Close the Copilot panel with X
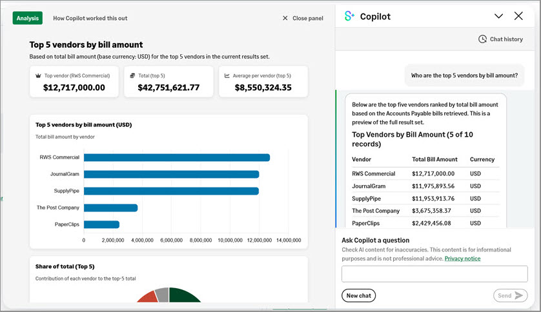Screen dimensions: 541x312 point(518,16)
